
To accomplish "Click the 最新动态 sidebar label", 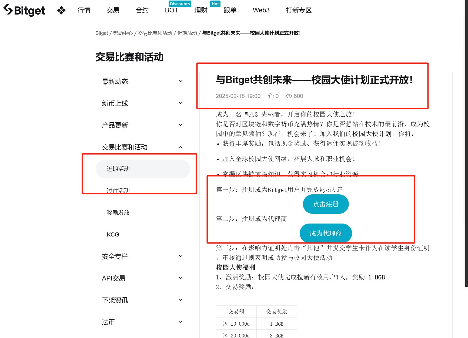I will click(x=115, y=81).
